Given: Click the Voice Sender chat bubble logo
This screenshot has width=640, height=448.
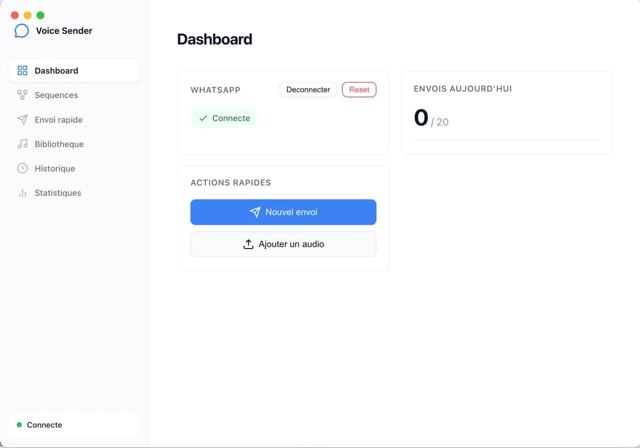Looking at the screenshot, I should (22, 31).
